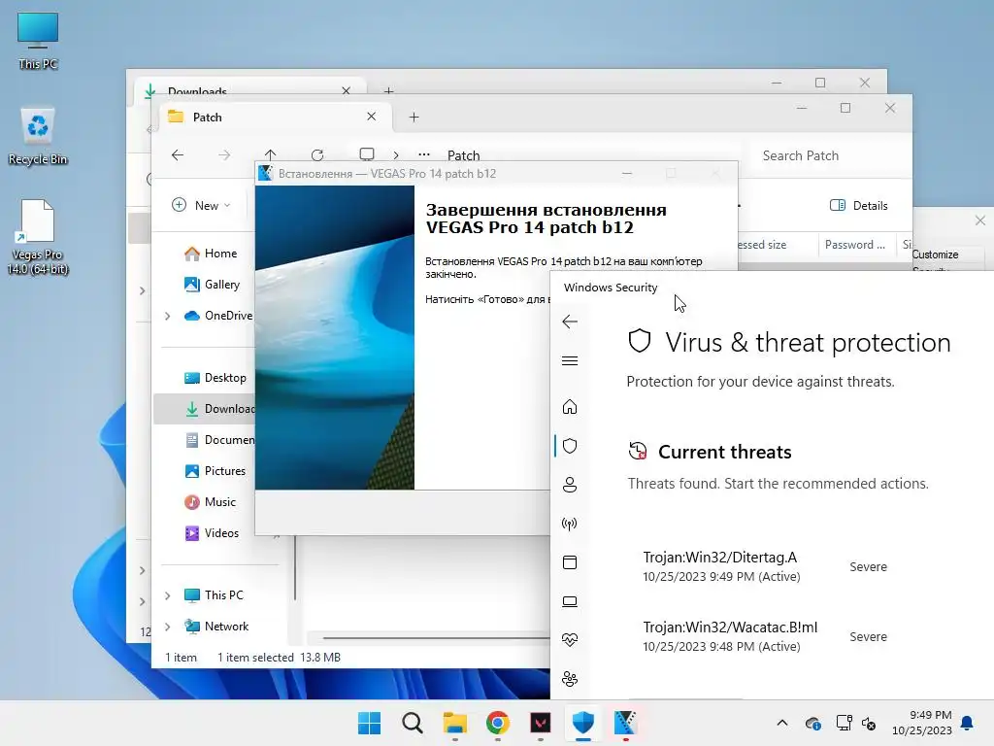Viewport: 994px width, 746px height.
Task: Open This PC in navigation pane
Action: [x=214, y=595]
